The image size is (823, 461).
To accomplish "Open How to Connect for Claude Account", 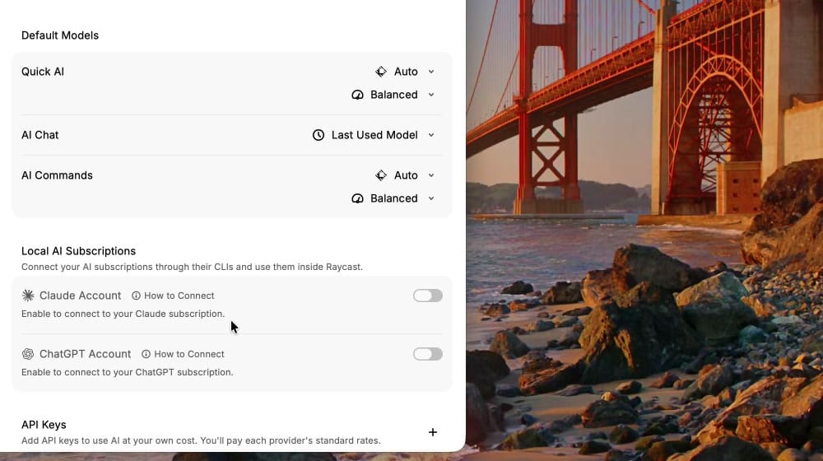I will pyautogui.click(x=173, y=296).
